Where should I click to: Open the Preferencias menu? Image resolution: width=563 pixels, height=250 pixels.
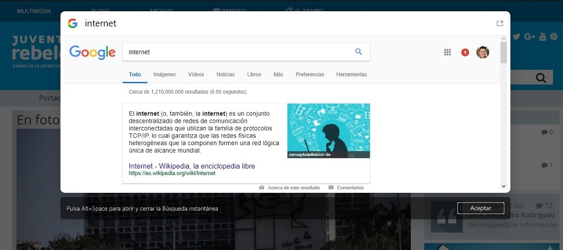pos(310,74)
